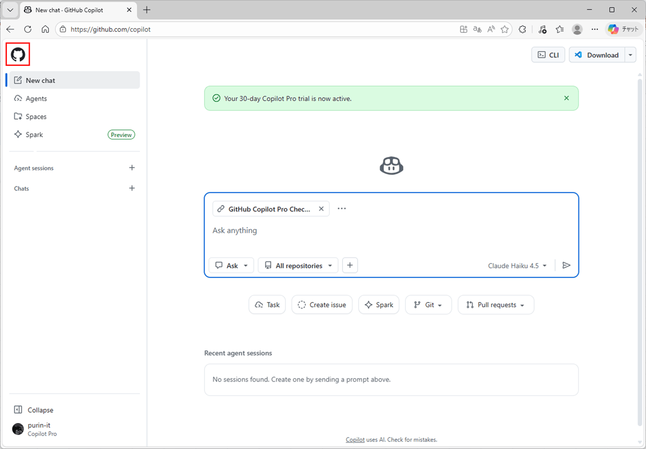Open the Spaces section
Viewport: 646px width, 449px height.
pyautogui.click(x=36, y=116)
